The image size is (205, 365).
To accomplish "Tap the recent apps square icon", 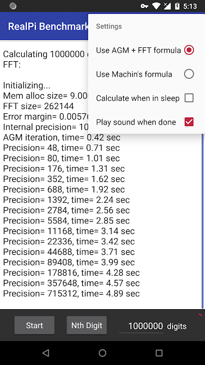I will point(159,353).
